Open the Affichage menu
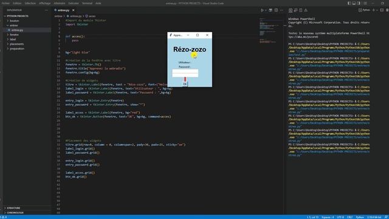 tap(44, 3)
